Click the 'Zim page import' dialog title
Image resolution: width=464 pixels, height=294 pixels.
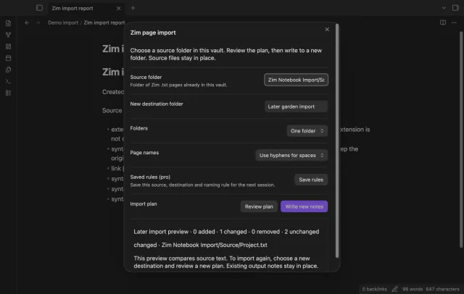point(153,33)
